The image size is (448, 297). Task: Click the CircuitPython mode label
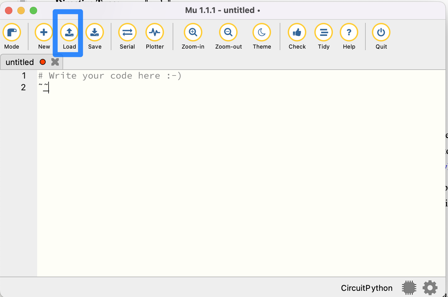tap(367, 288)
